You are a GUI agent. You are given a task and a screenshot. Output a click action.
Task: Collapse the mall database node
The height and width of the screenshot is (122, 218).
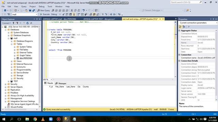click(x=9, y=38)
